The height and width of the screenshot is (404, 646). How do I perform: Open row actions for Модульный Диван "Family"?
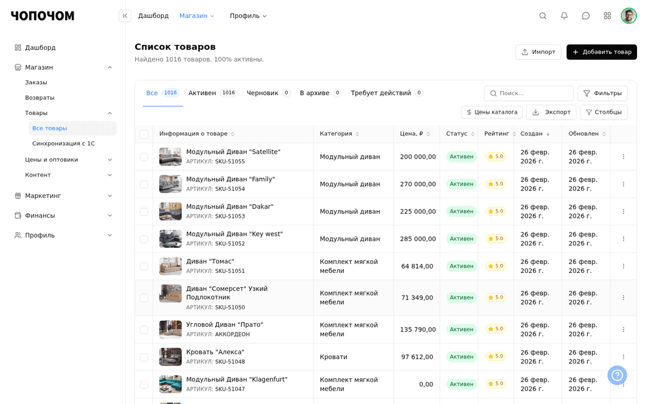click(623, 184)
